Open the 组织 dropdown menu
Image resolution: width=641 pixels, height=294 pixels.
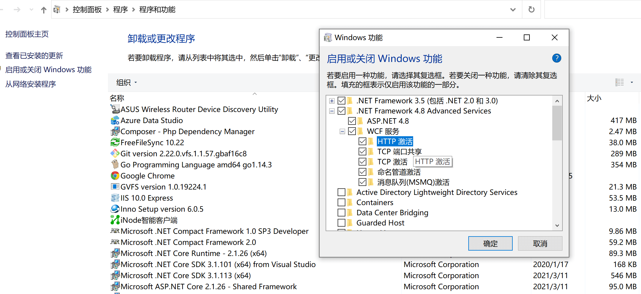pyautogui.click(x=127, y=82)
